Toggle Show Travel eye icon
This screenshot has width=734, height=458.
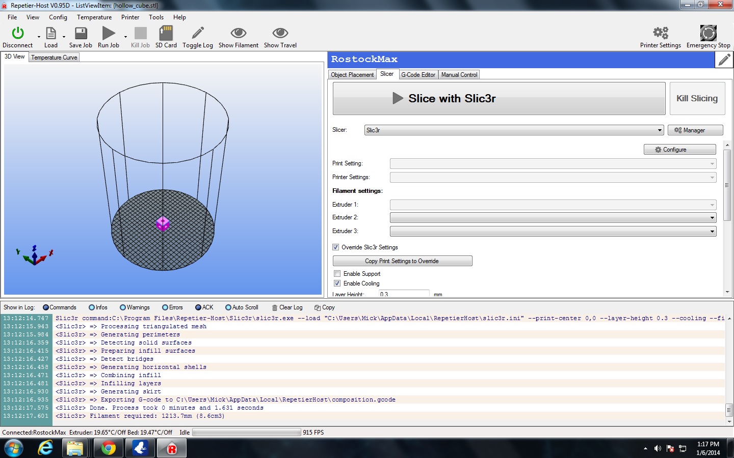pyautogui.click(x=280, y=34)
